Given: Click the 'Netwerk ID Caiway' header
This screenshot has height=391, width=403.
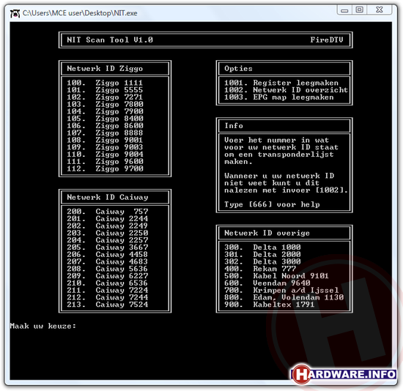Looking at the screenshot, I should coord(108,197).
